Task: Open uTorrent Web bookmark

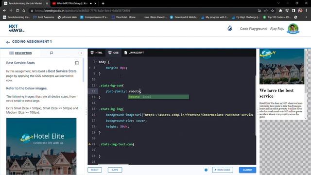Action: pyautogui.click(x=67, y=17)
